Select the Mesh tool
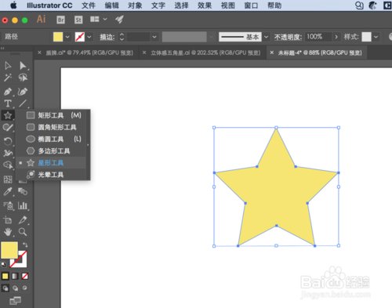The height and width of the screenshot is (308, 392). (x=8, y=179)
